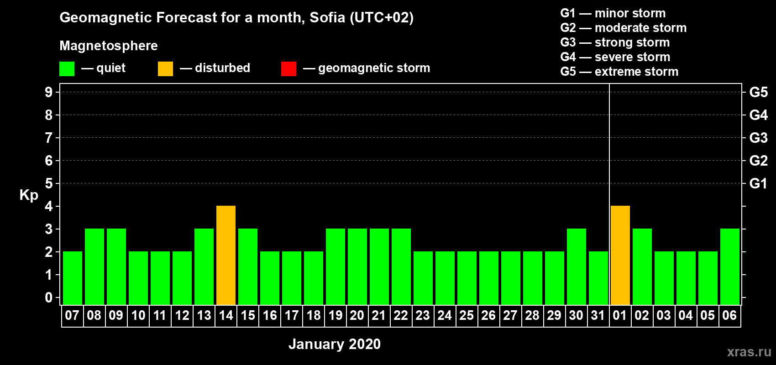The height and width of the screenshot is (365, 776).
Task: Click the '— disturbed' legend text
Action: [215, 68]
